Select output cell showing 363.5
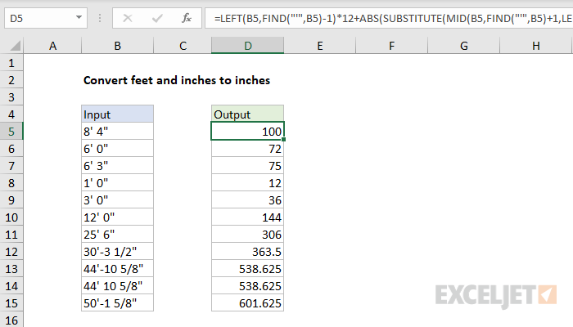573x327 pixels. pyautogui.click(x=247, y=252)
